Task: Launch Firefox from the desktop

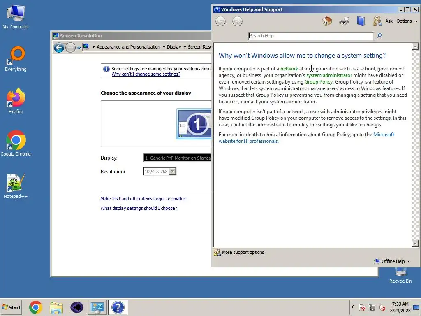Action: [x=16, y=101]
